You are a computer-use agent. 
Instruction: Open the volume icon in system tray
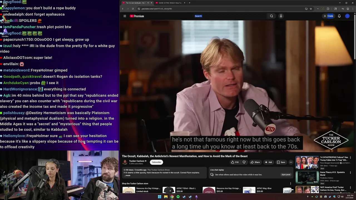(342, 197)
